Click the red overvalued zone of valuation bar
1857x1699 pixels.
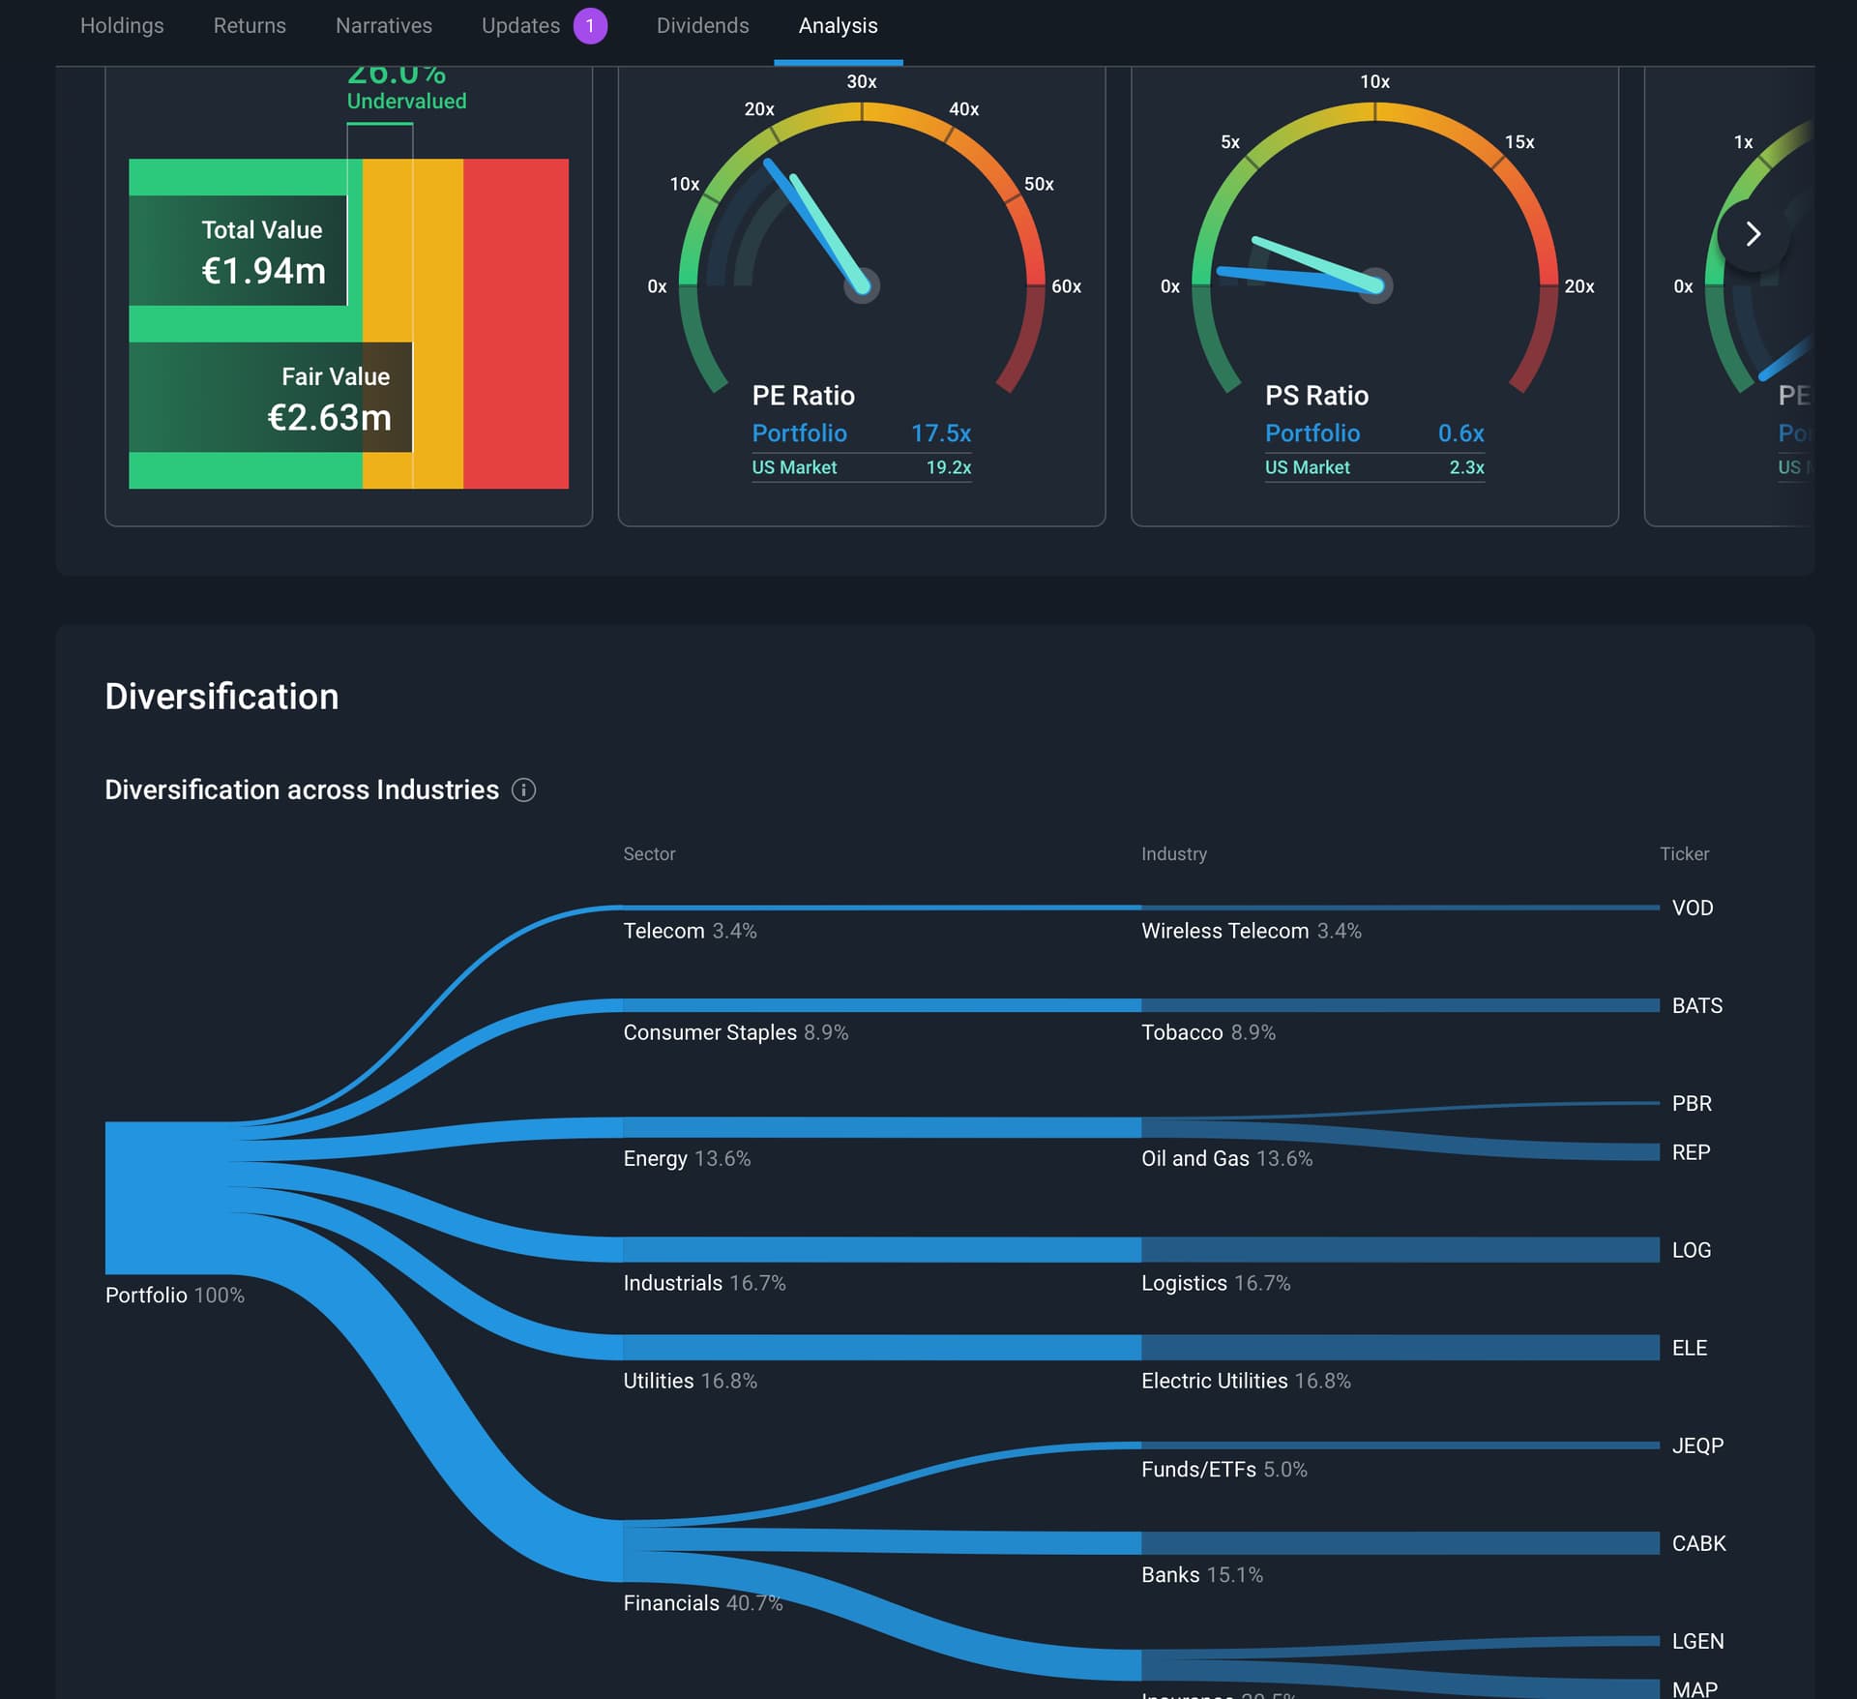[516, 323]
